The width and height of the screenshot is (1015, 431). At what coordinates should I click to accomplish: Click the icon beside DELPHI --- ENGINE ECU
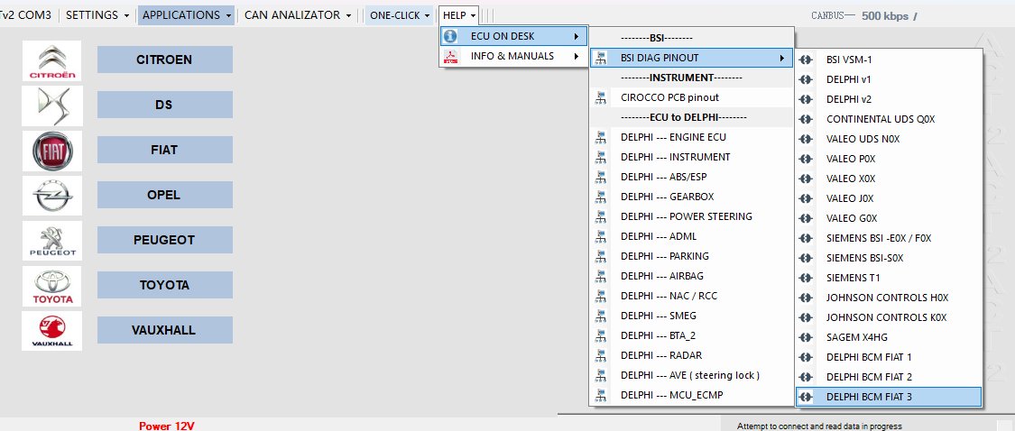tap(602, 137)
